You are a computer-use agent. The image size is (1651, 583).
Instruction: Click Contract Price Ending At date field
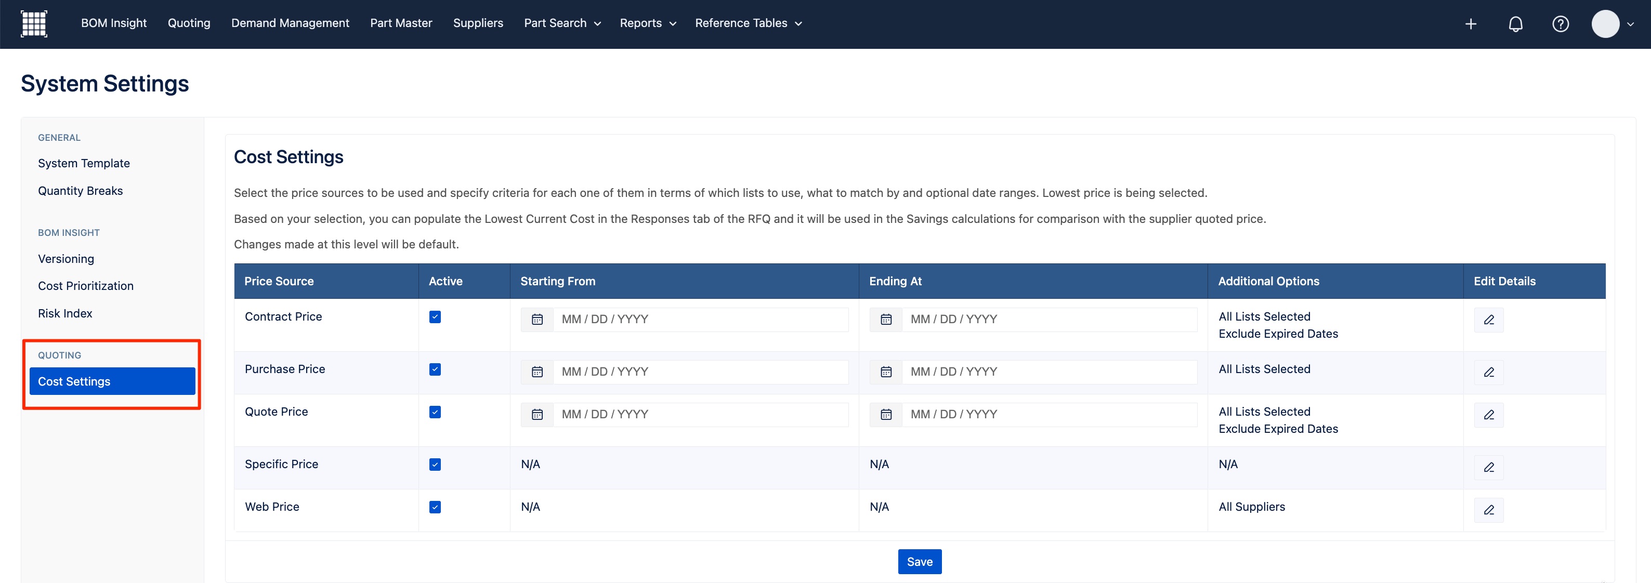click(x=1049, y=320)
